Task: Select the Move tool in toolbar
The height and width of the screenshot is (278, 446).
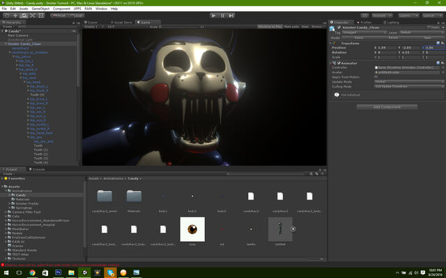Action: [15, 15]
